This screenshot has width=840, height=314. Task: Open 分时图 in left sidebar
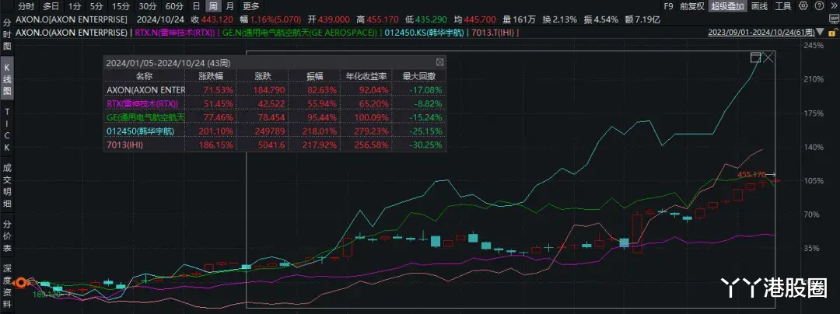coord(8,35)
